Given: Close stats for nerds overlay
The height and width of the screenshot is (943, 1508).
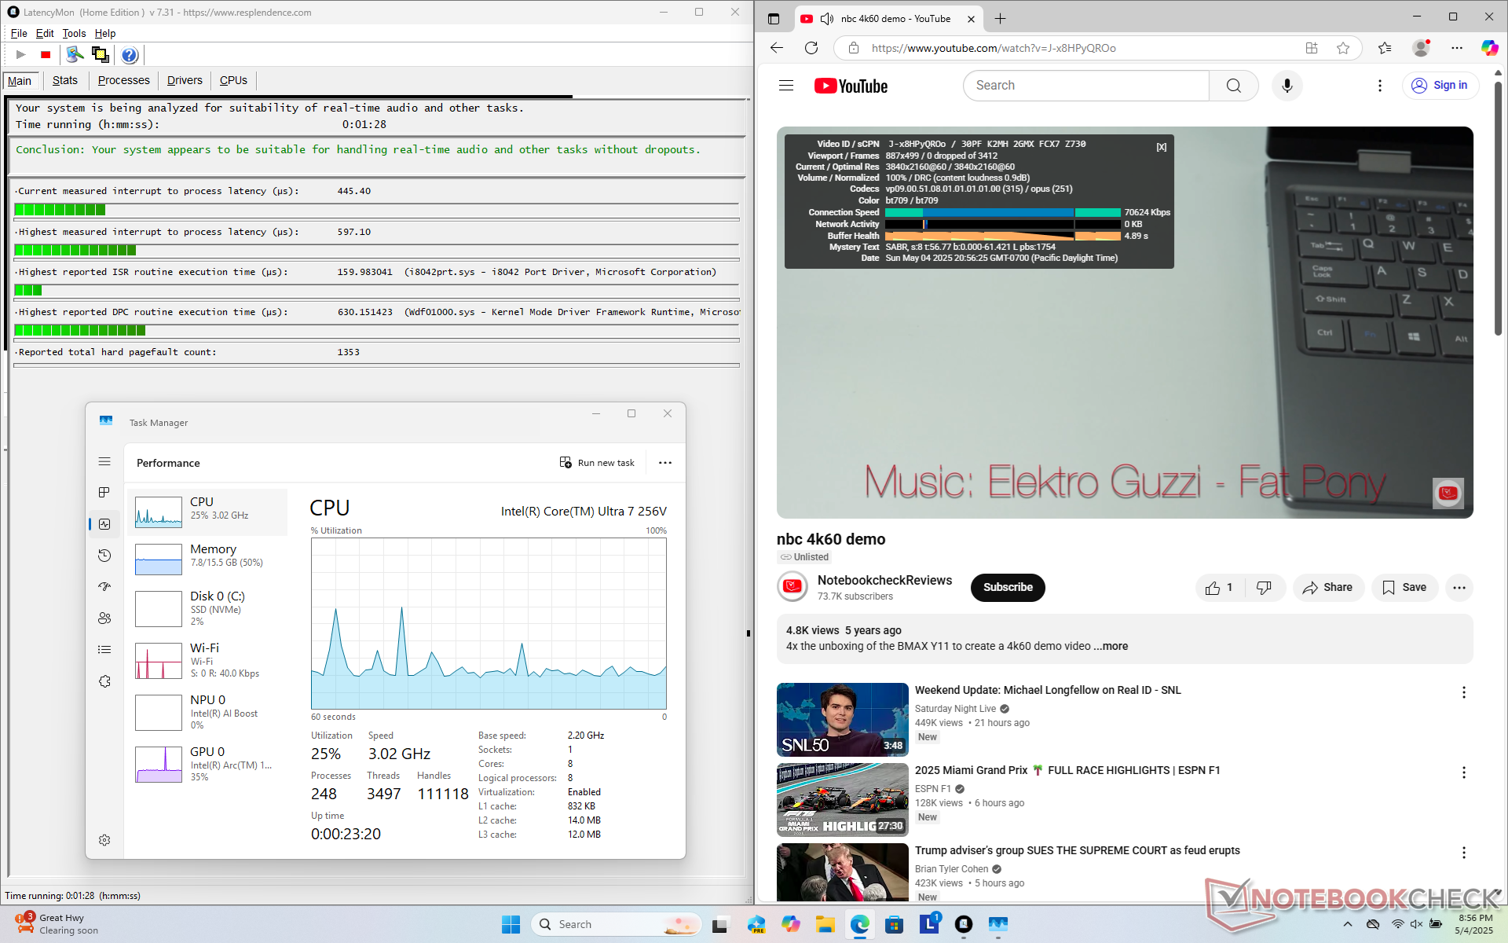Looking at the screenshot, I should point(1161,147).
